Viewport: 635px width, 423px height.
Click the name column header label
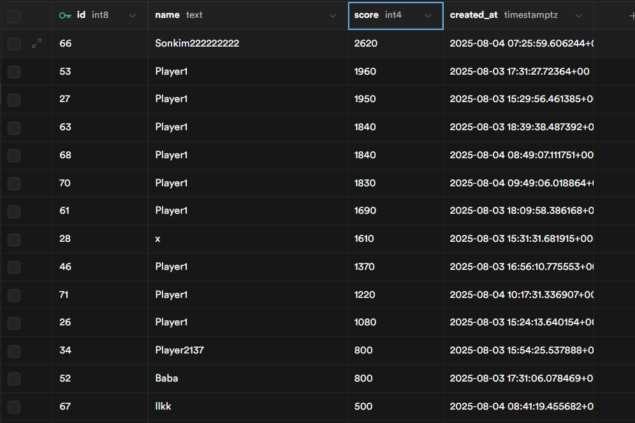pyautogui.click(x=167, y=15)
